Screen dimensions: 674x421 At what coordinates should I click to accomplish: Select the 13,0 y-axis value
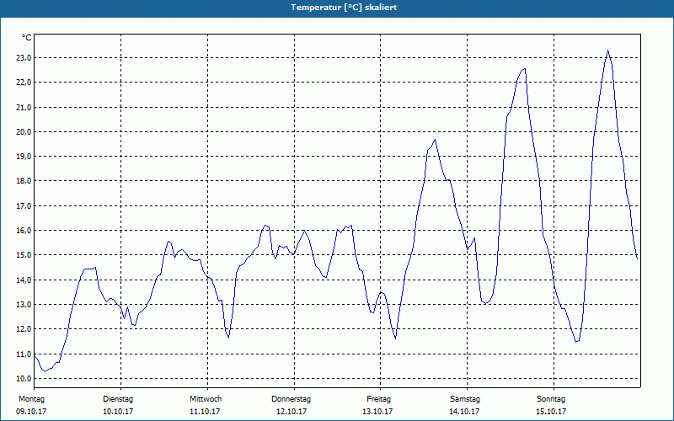tap(24, 305)
